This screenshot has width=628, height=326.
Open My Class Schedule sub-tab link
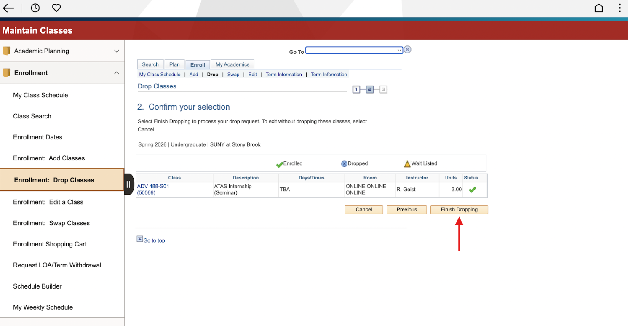(x=160, y=75)
